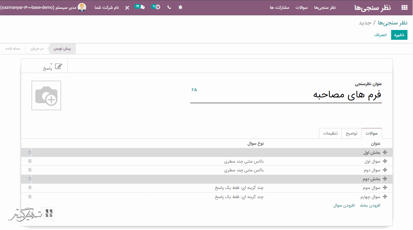The image size is (413, 230).
Task: Click the FA language translate indicator
Action: click(194, 90)
